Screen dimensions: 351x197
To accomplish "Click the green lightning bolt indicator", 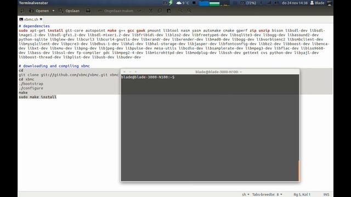I will pyautogui.click(x=171, y=3).
